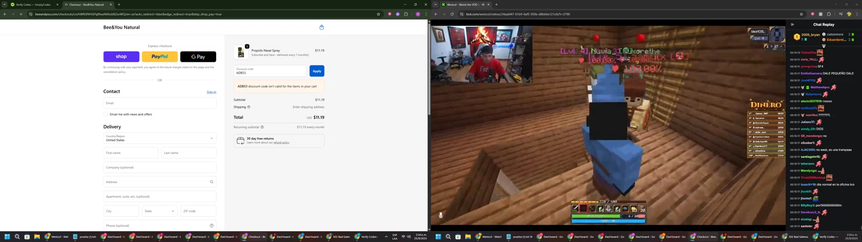Open a new tab in the checkout browser
Viewport: 862px width, 242px height.
[119, 5]
